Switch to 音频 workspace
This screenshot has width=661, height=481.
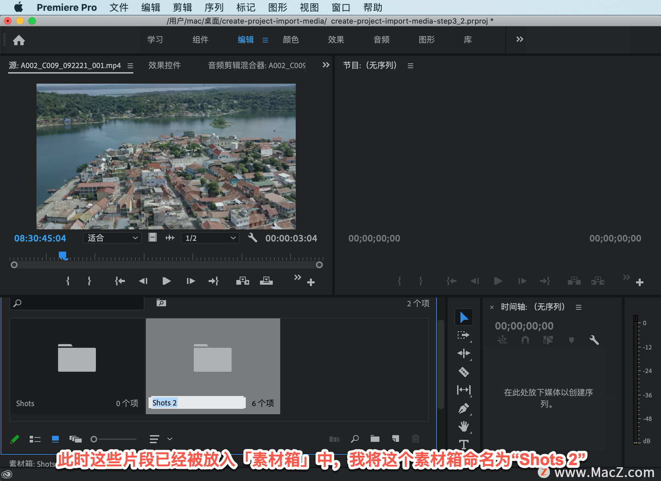click(381, 40)
